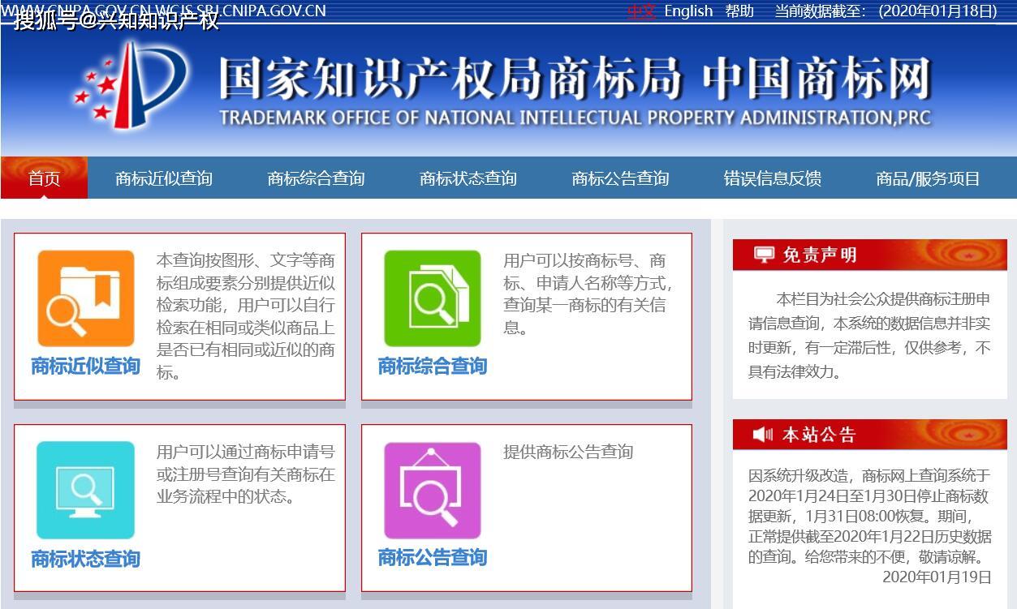
Task: Click the banner title 国家知识产权局商标局 中国商标网
Action: tap(575, 79)
